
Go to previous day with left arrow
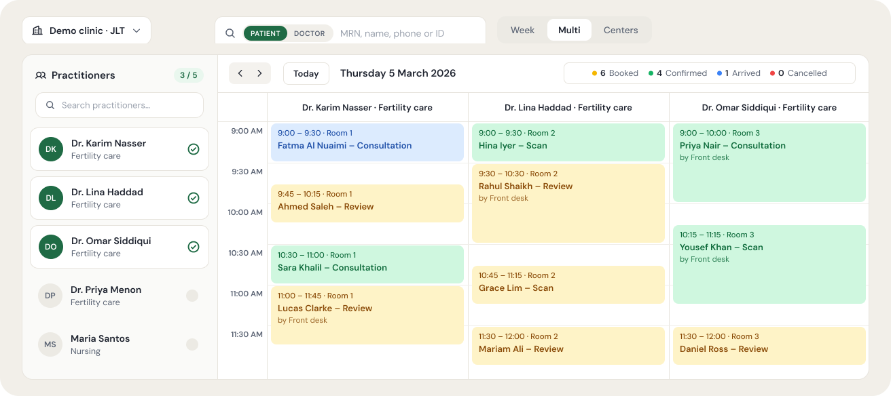[240, 73]
